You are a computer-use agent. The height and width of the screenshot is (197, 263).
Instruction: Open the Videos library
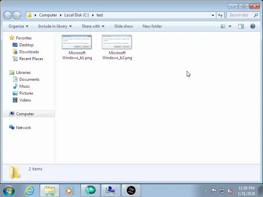coord(25,100)
